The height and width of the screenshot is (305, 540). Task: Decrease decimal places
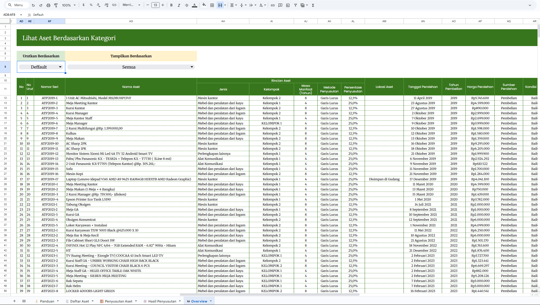coord(98,5)
